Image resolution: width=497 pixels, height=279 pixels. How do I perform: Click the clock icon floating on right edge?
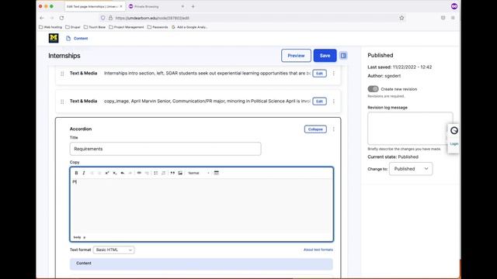[454, 130]
